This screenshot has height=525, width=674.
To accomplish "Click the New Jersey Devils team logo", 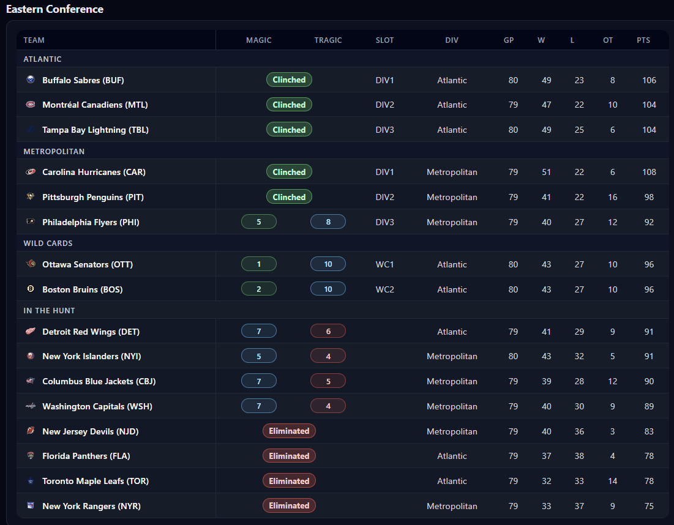I will (31, 431).
